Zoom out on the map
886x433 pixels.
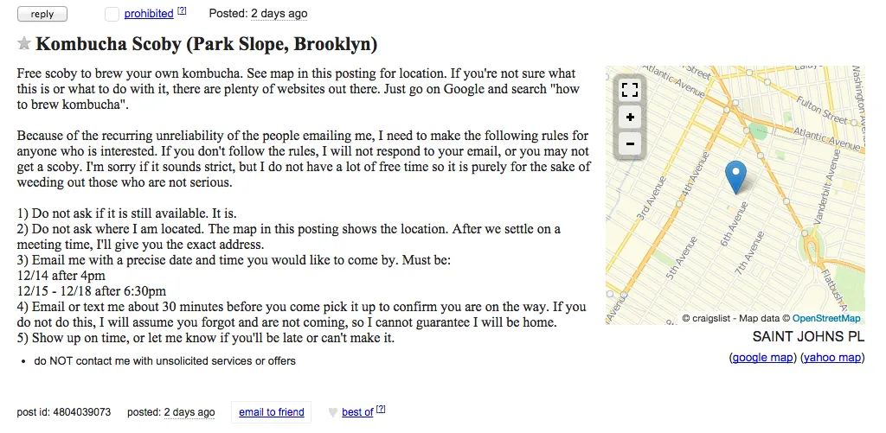pyautogui.click(x=629, y=144)
